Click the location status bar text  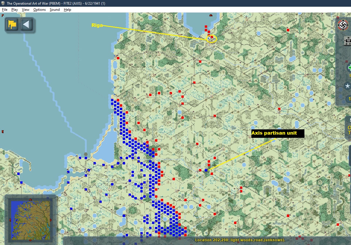(240, 240)
